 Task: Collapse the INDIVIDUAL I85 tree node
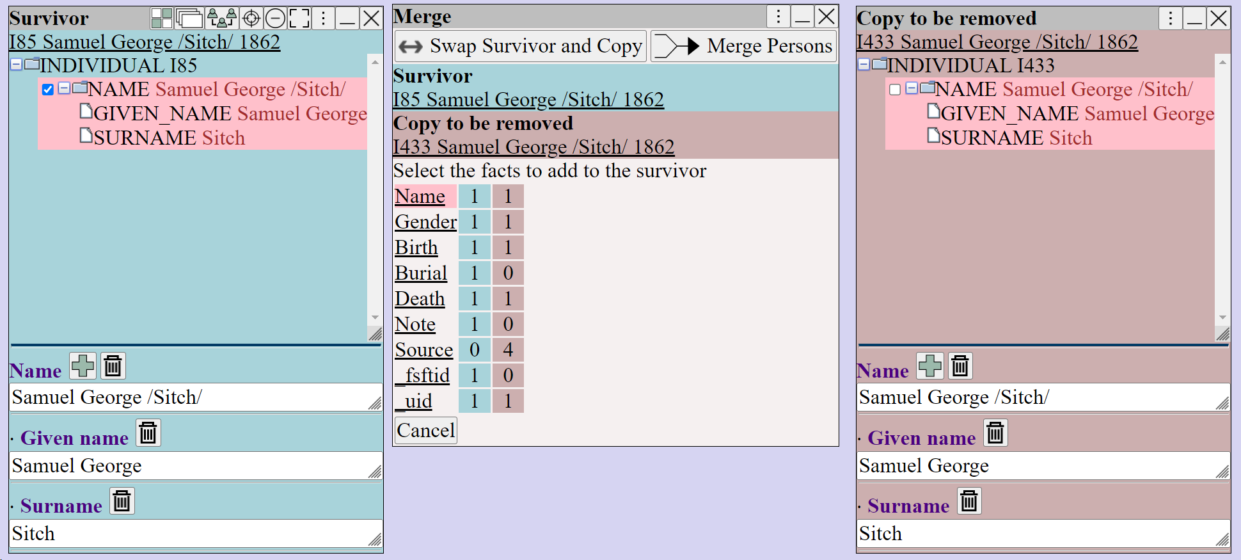[x=17, y=64]
